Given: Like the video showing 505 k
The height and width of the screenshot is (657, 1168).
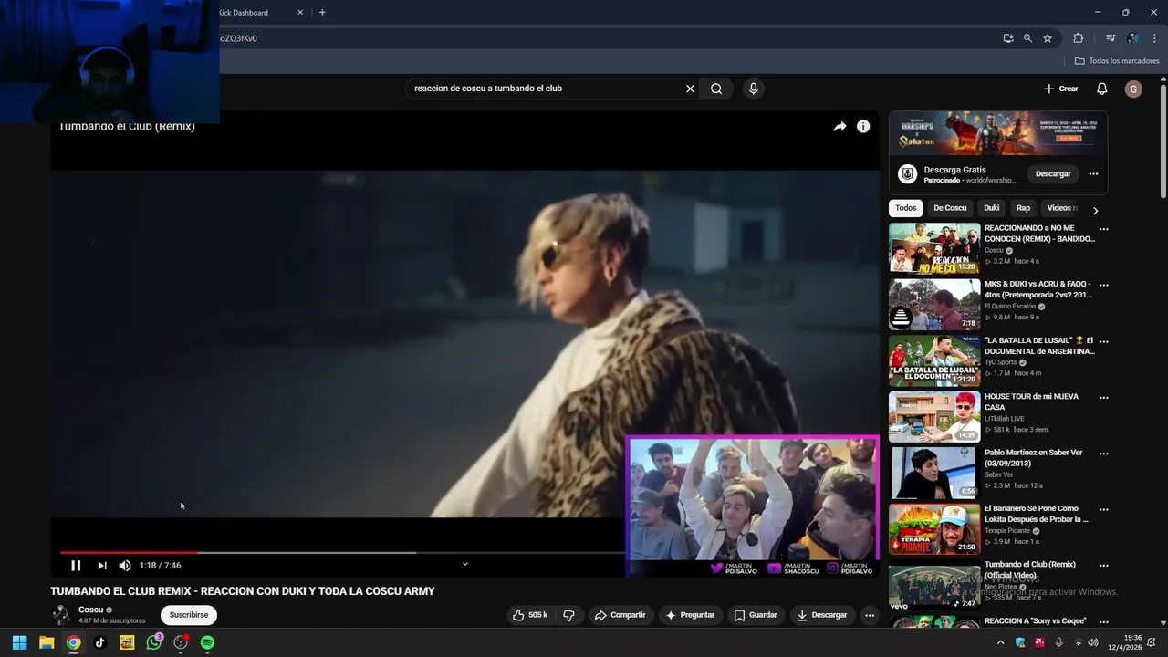Looking at the screenshot, I should [x=529, y=615].
